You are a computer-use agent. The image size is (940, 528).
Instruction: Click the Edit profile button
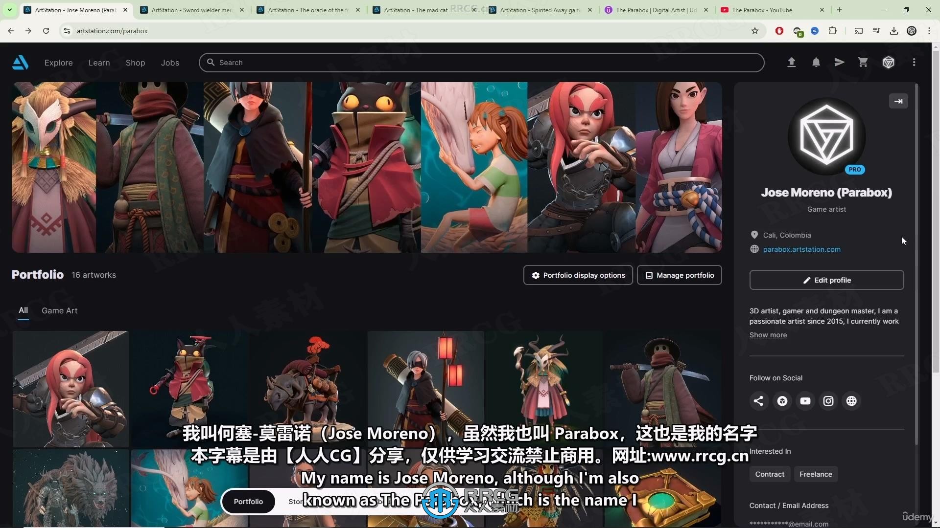click(827, 280)
